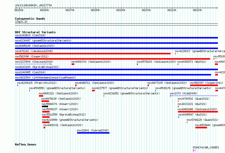The image size is (225, 153).
Task: Select the nsv4529440 gnomAD variant label
Action: click(x=210, y=125)
